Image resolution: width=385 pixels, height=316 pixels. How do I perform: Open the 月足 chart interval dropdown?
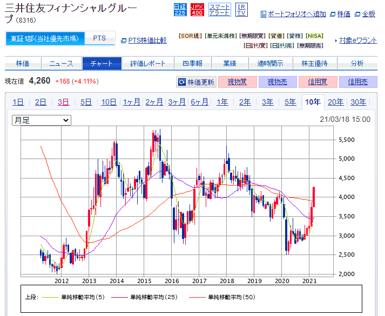point(42,120)
